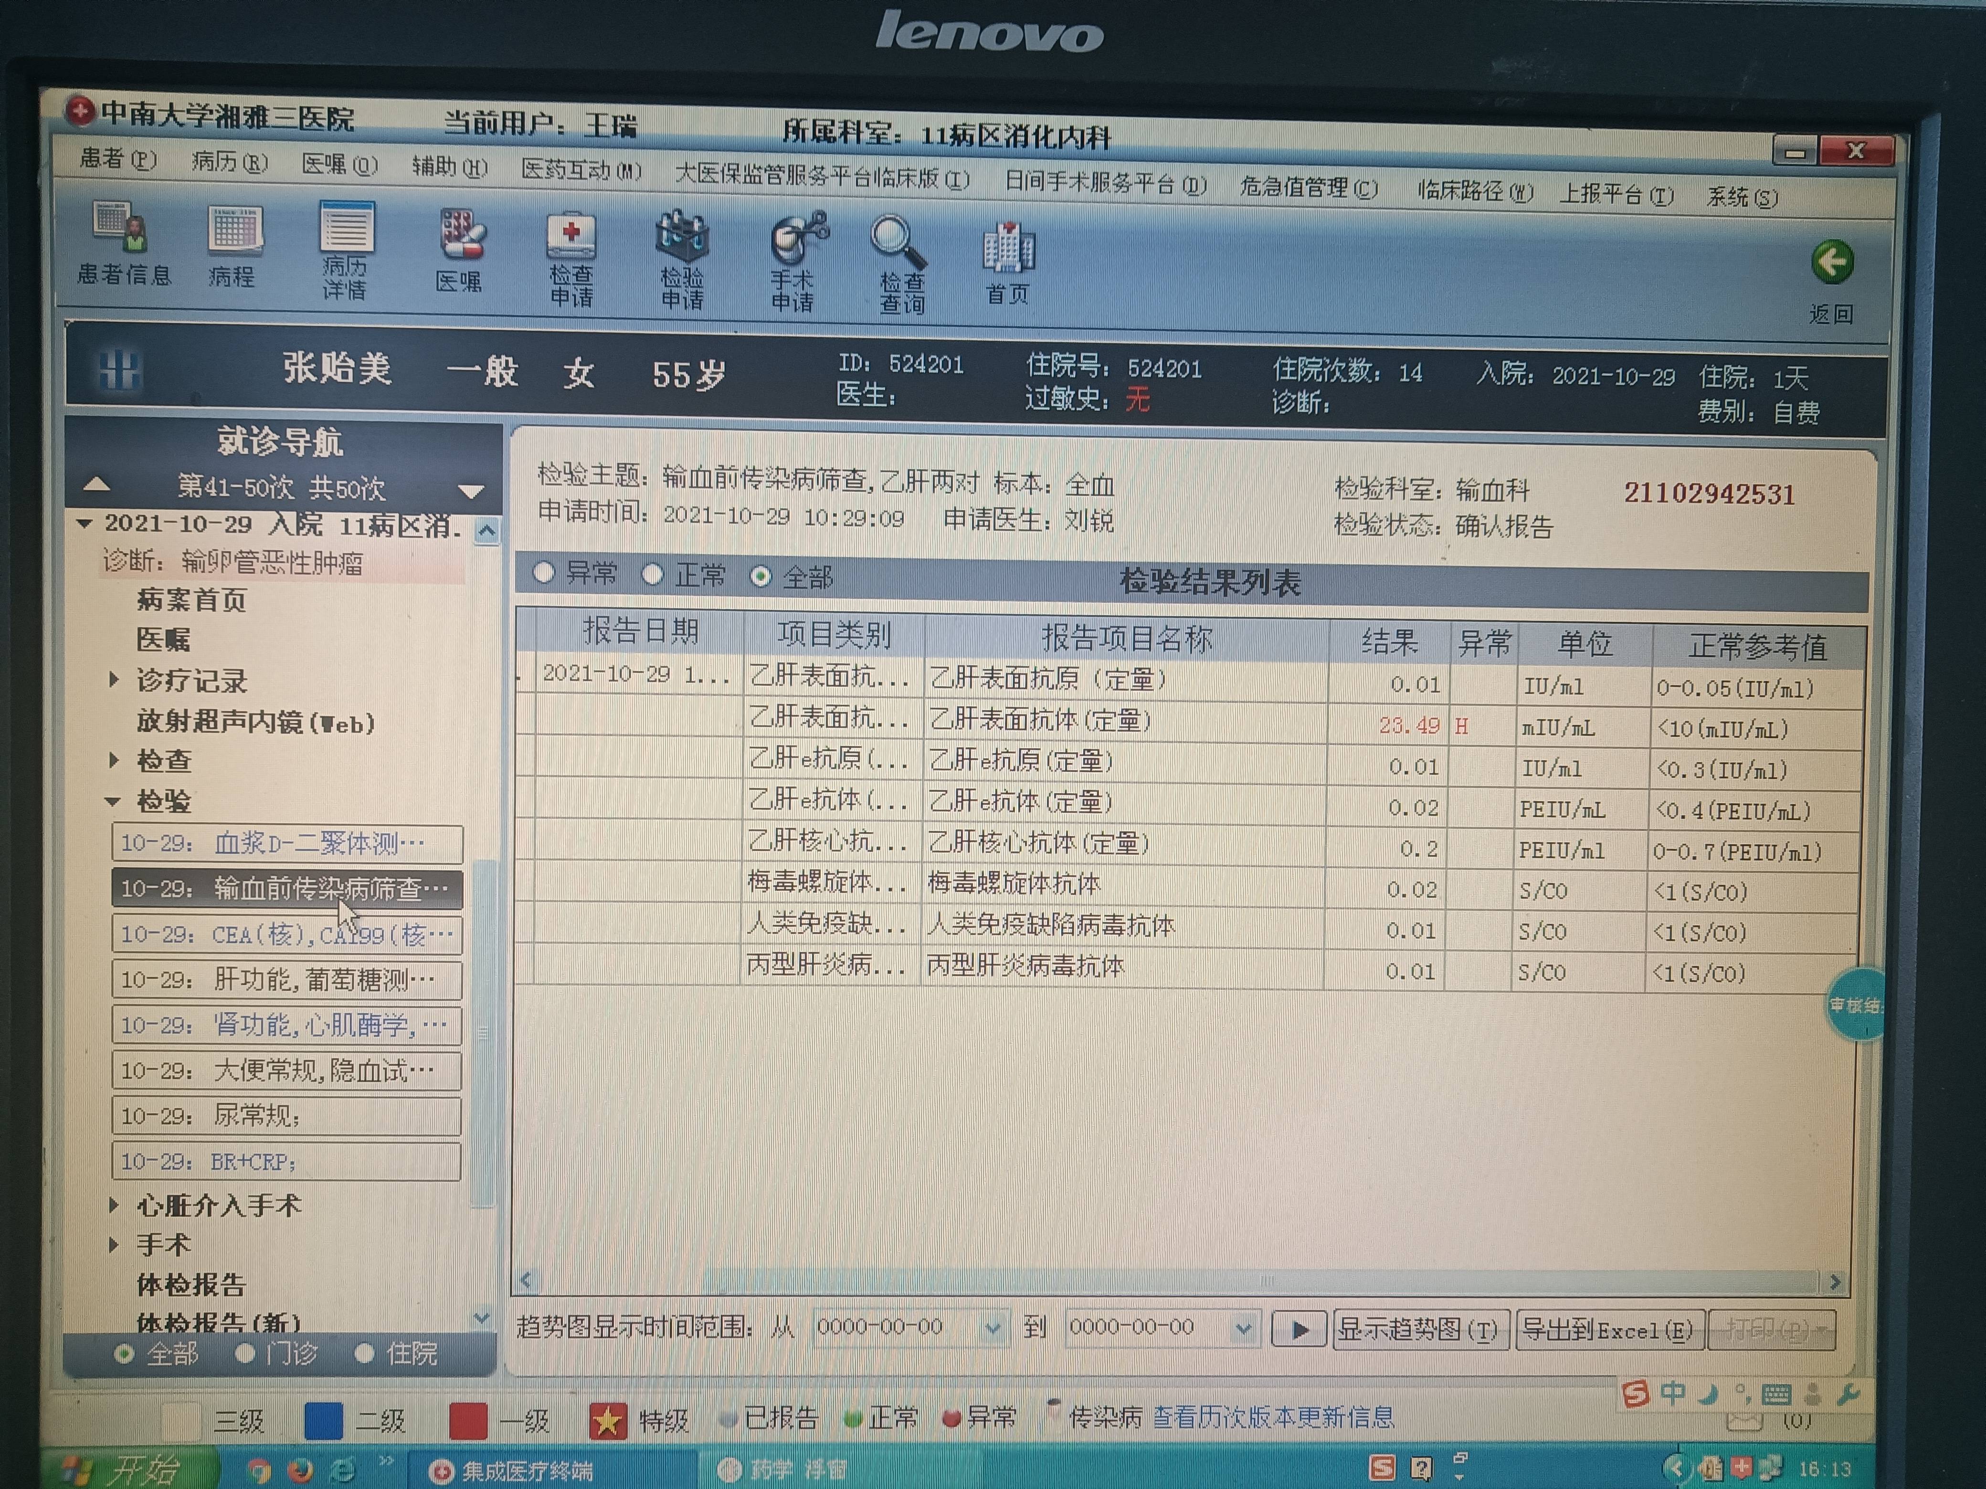Screen dimensions: 1986x1489
Task: Open the trend start date dropdown
Action: tap(992, 1327)
